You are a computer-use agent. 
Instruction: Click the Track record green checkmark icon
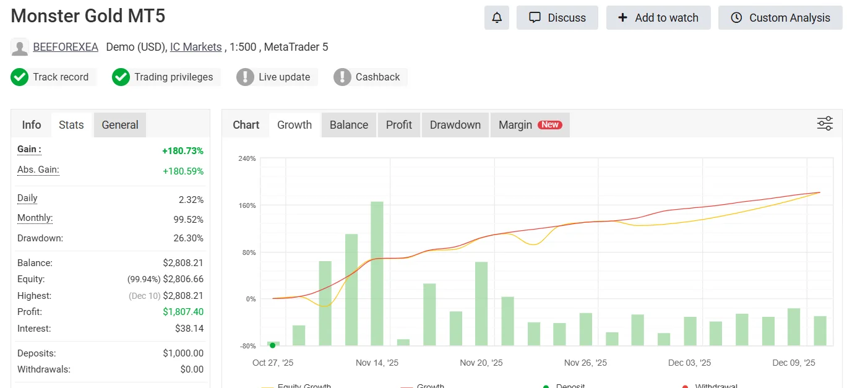(20, 77)
